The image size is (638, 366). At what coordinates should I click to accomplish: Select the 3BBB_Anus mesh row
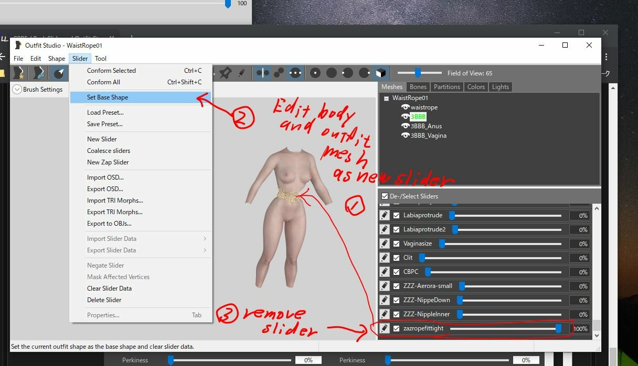(x=426, y=126)
